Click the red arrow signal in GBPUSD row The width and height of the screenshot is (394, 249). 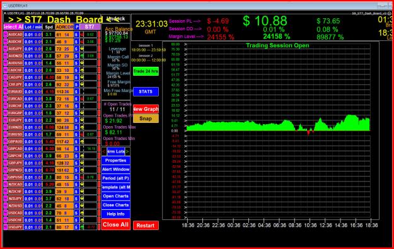tap(82, 177)
